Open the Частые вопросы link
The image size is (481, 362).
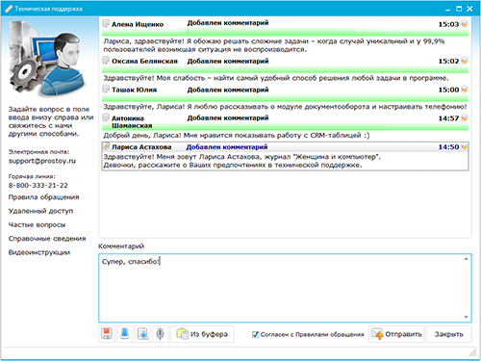[37, 224]
